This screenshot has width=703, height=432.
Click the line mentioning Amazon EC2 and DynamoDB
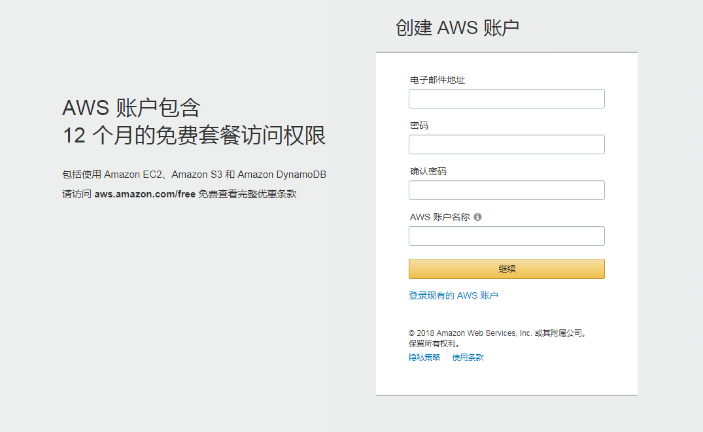pyautogui.click(x=194, y=174)
